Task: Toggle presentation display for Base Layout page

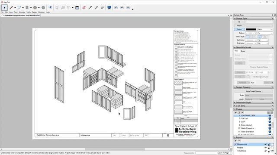Action: (270, 125)
